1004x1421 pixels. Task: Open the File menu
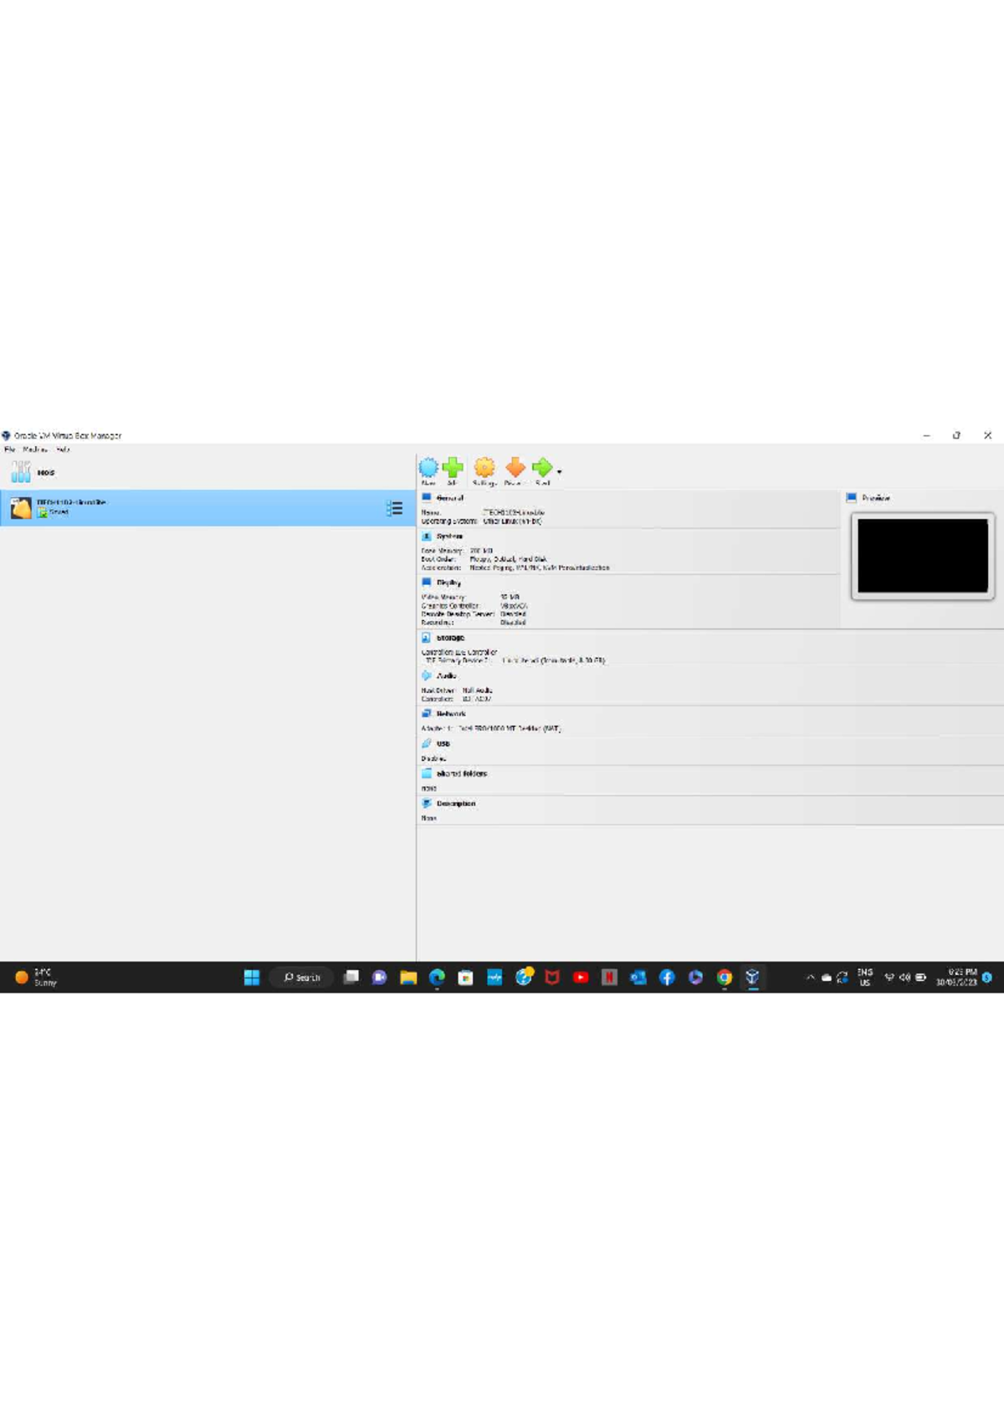10,449
